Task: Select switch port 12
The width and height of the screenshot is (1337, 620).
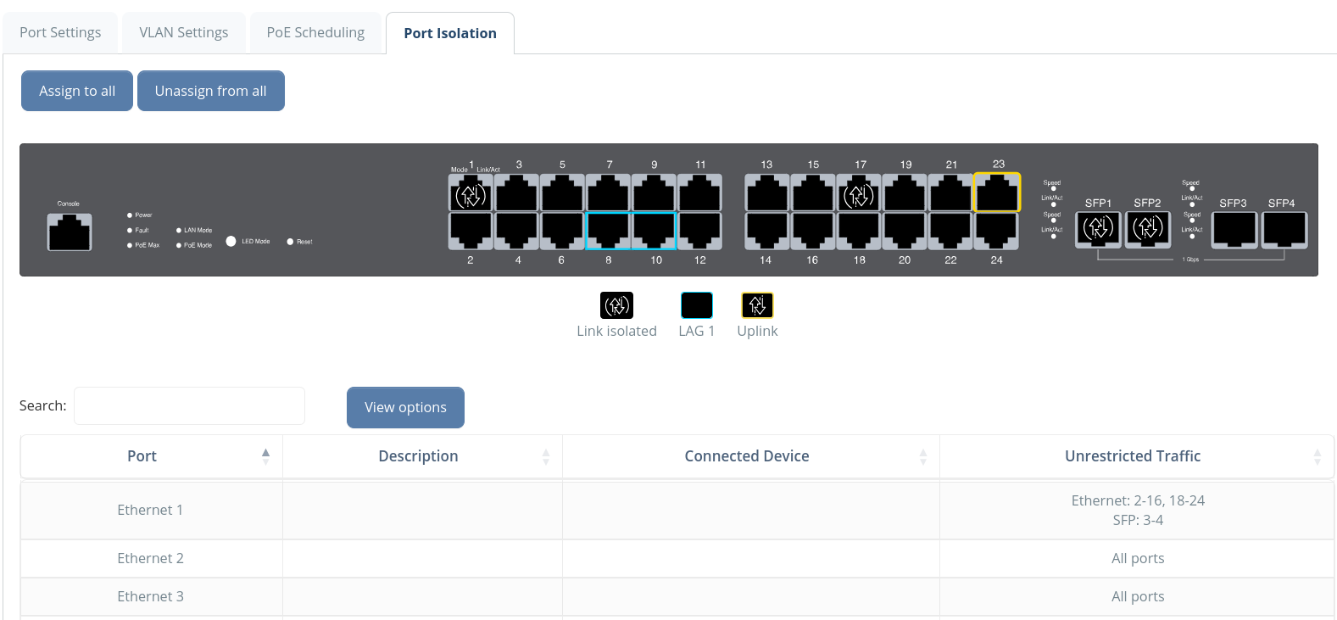Action: (x=699, y=231)
